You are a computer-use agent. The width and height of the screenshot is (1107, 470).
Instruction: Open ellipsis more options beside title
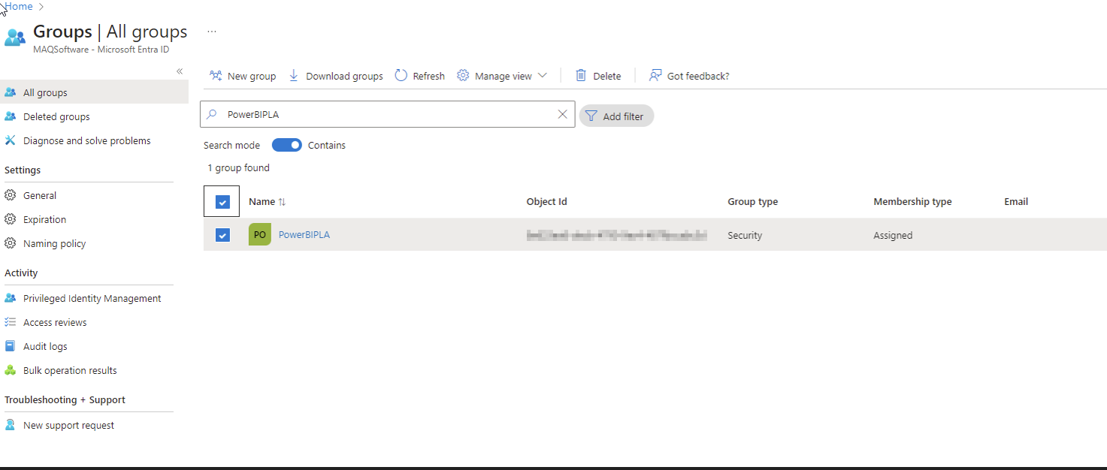pos(212,32)
